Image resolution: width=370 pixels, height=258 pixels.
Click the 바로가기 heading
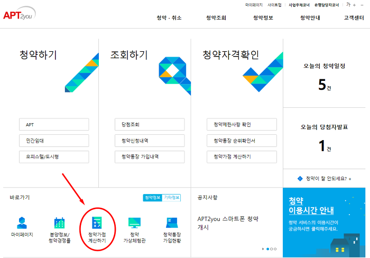20,198
